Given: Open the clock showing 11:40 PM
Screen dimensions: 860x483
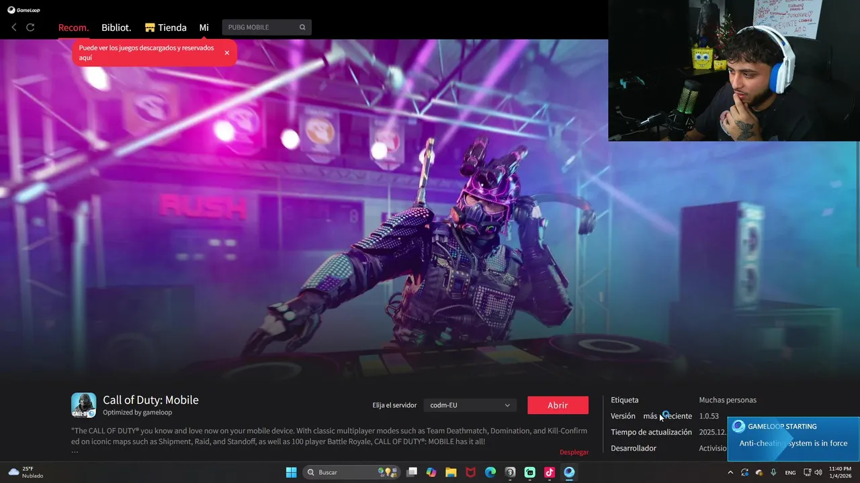Looking at the screenshot, I should (840, 472).
